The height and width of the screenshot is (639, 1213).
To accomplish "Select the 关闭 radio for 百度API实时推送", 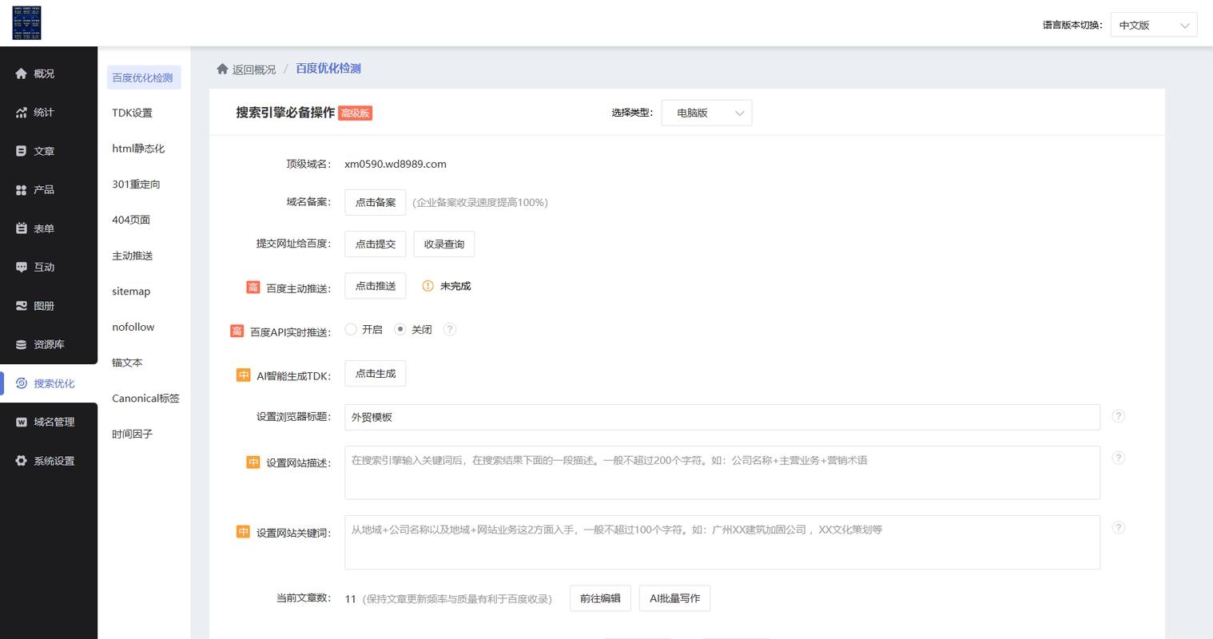I will coord(400,328).
